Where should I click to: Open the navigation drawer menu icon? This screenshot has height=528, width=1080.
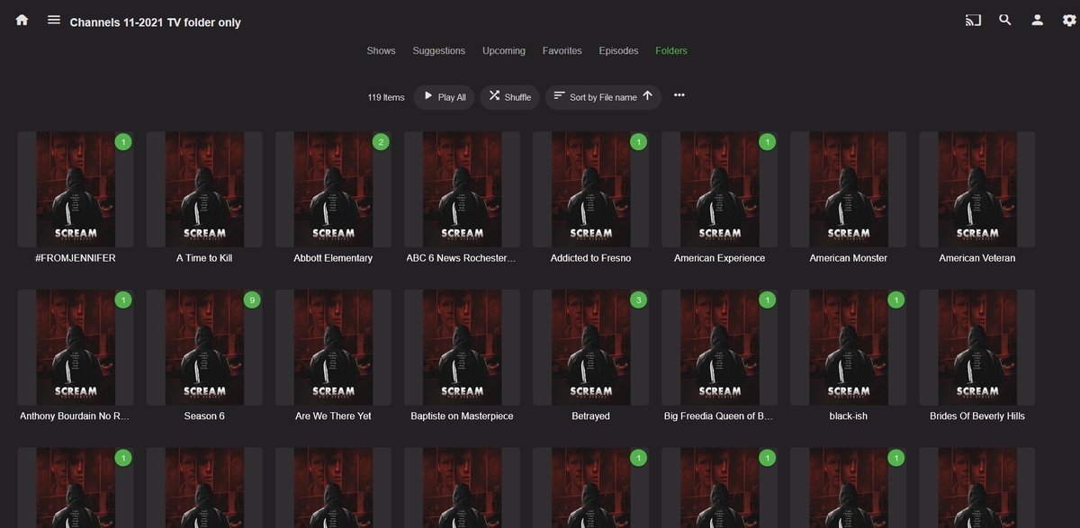[54, 19]
